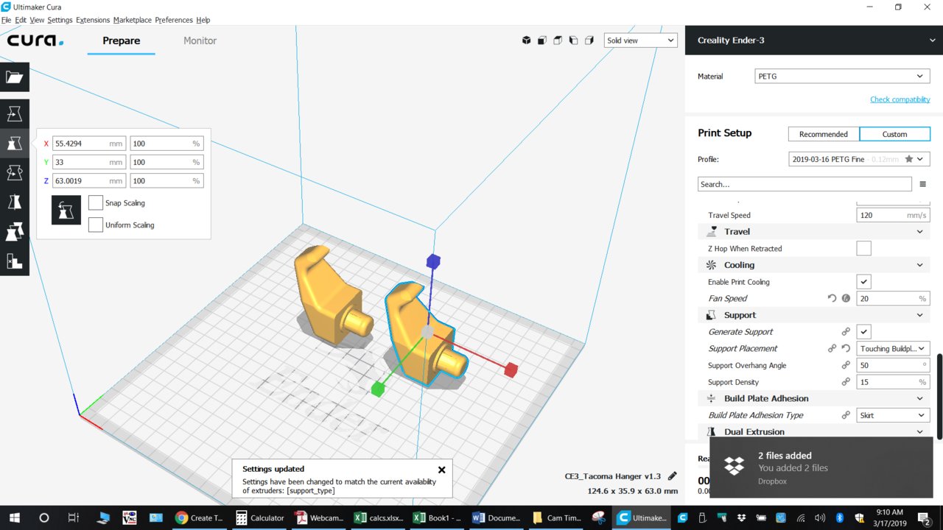
Task: Edit the job name with pencil icon
Action: point(673,476)
